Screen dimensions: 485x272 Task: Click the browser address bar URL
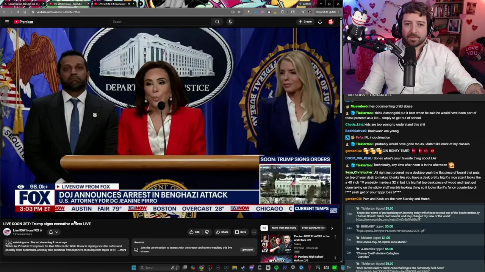click(x=58, y=12)
